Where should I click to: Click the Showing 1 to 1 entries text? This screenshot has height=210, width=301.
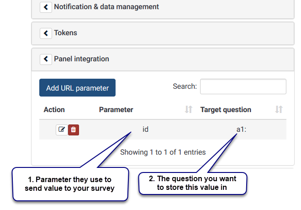pyautogui.click(x=163, y=152)
